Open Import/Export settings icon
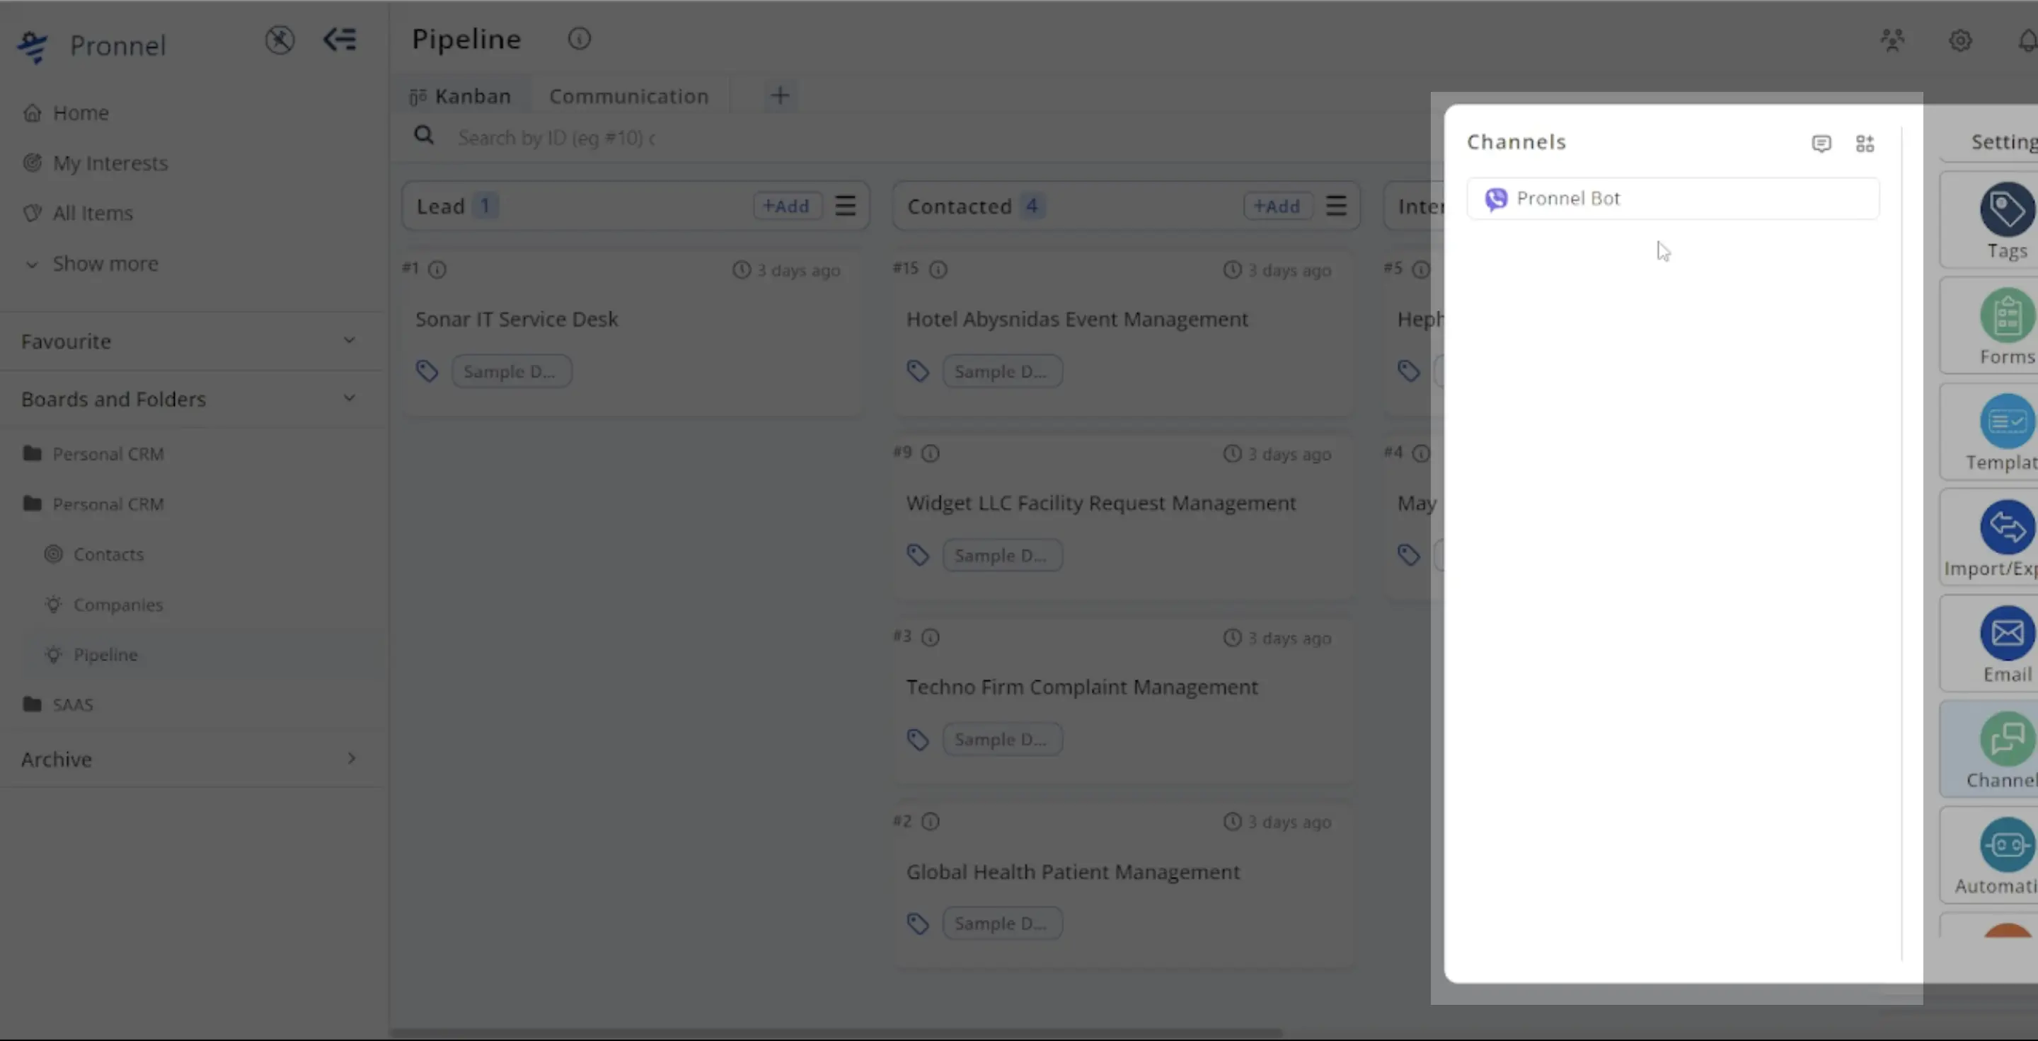The image size is (2038, 1041). 2007,528
